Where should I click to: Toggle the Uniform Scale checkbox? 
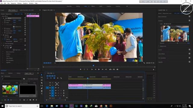pos(14,27)
